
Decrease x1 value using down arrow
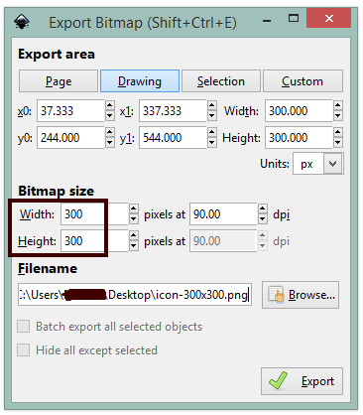212,116
